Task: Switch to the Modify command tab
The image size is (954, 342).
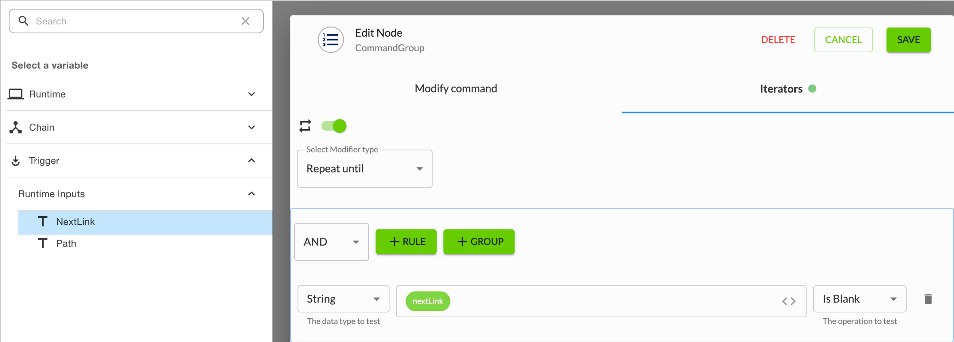Action: coord(455,88)
